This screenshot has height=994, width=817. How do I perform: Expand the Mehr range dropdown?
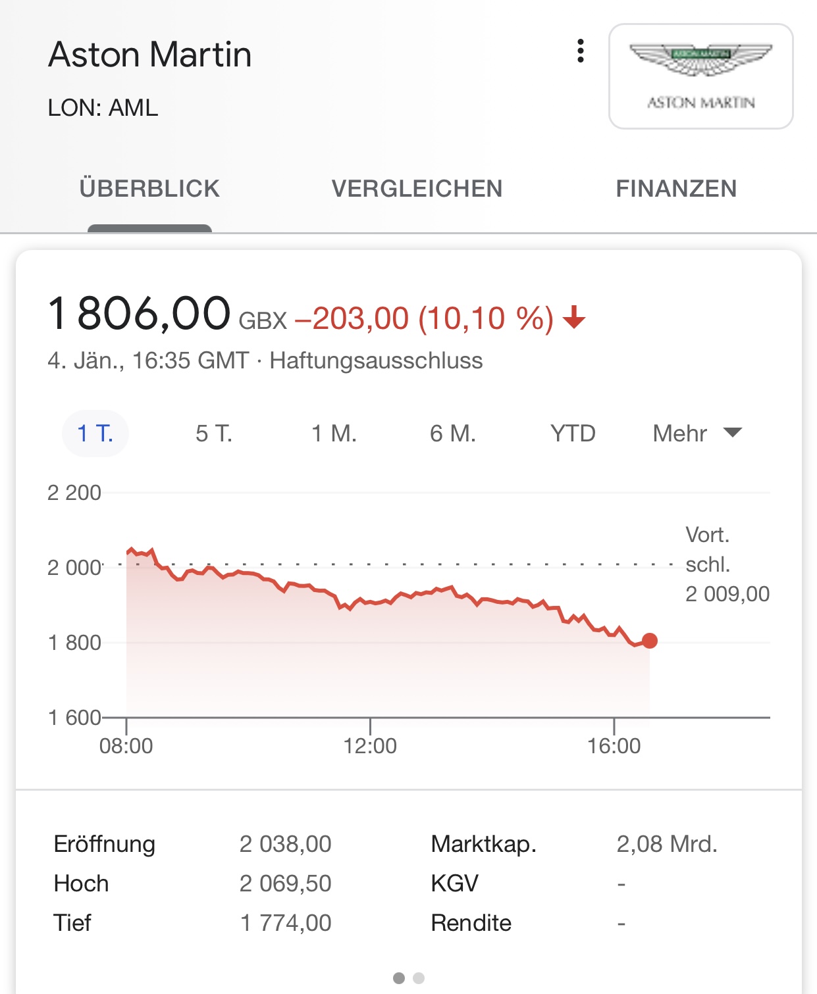pos(680,434)
